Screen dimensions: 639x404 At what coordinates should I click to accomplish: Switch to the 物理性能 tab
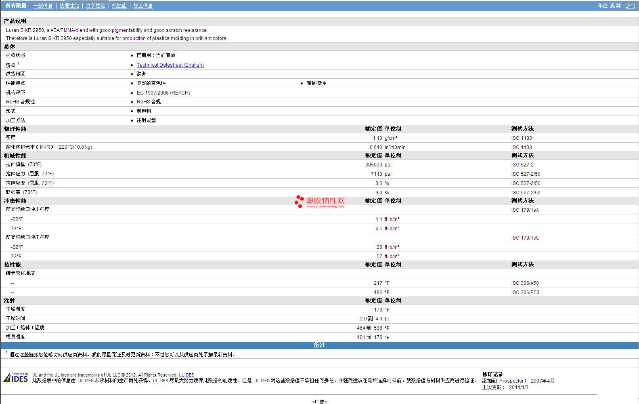click(x=69, y=6)
